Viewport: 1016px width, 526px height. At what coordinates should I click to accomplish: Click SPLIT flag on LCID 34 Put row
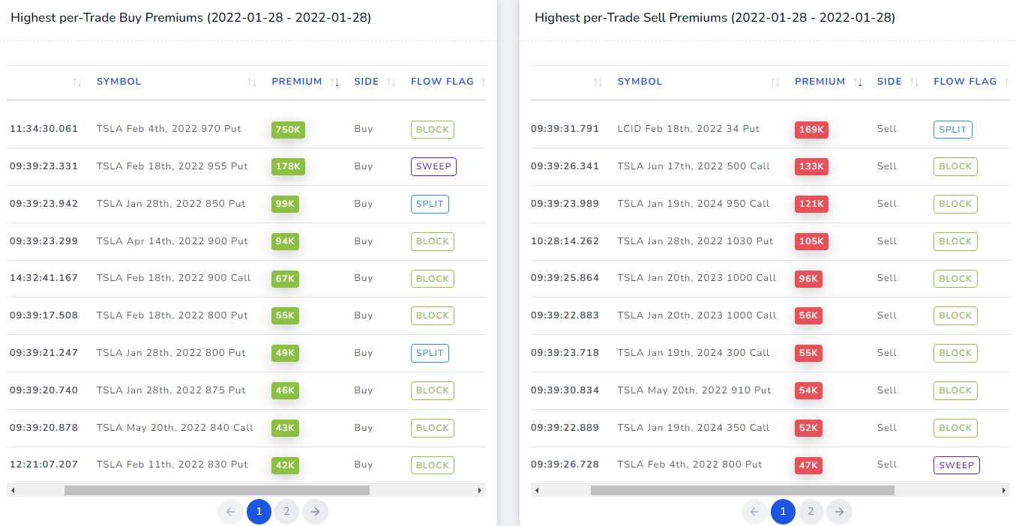[x=953, y=130]
